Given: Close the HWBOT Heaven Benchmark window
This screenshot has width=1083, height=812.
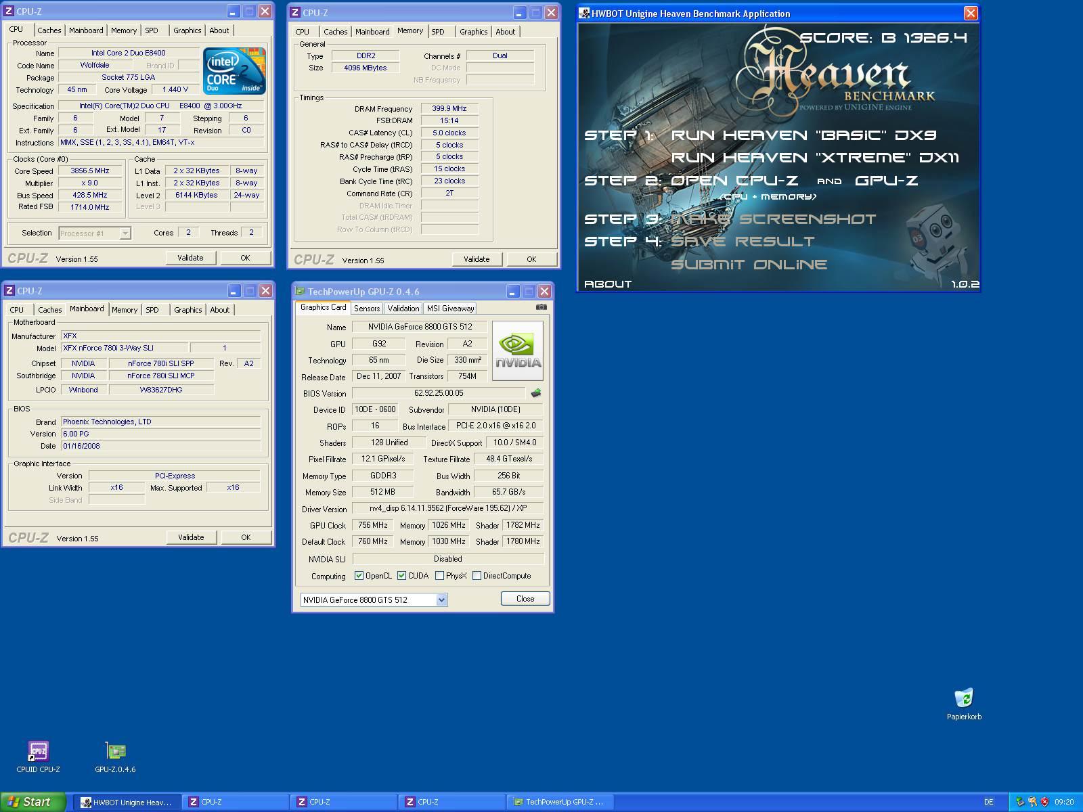Looking at the screenshot, I should (971, 13).
